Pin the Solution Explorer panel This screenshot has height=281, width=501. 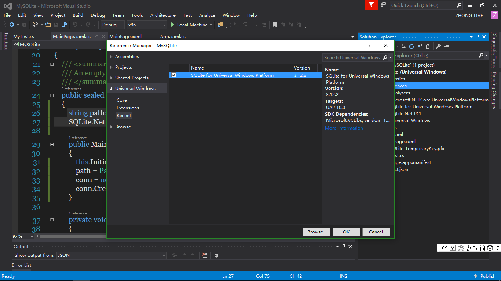pos(478,37)
